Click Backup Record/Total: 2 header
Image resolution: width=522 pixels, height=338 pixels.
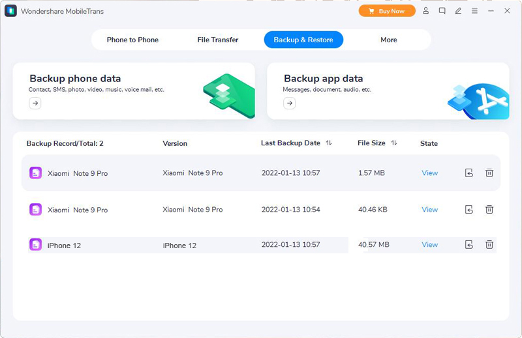point(65,143)
